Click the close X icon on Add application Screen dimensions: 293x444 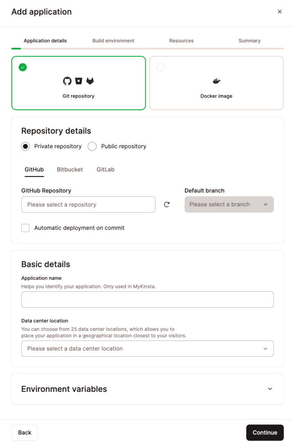(280, 12)
